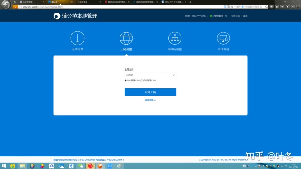Click the SN码 serial number text
The height and width of the screenshot is (169, 301).
click(195, 16)
